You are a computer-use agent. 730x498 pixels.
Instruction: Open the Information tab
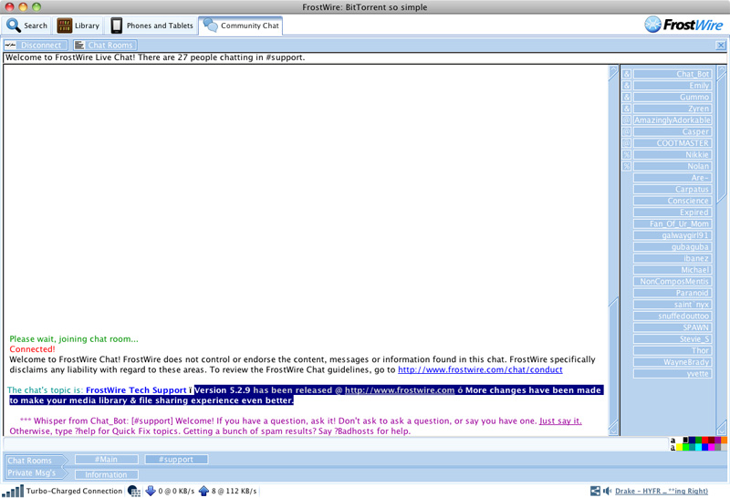[x=107, y=474]
